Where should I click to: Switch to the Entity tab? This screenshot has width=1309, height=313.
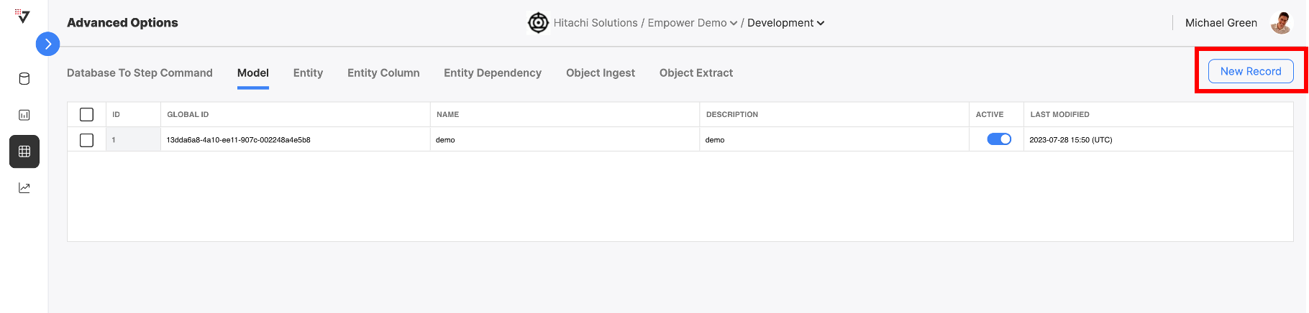coord(308,73)
